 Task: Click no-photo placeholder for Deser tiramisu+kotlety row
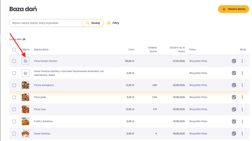26,73
